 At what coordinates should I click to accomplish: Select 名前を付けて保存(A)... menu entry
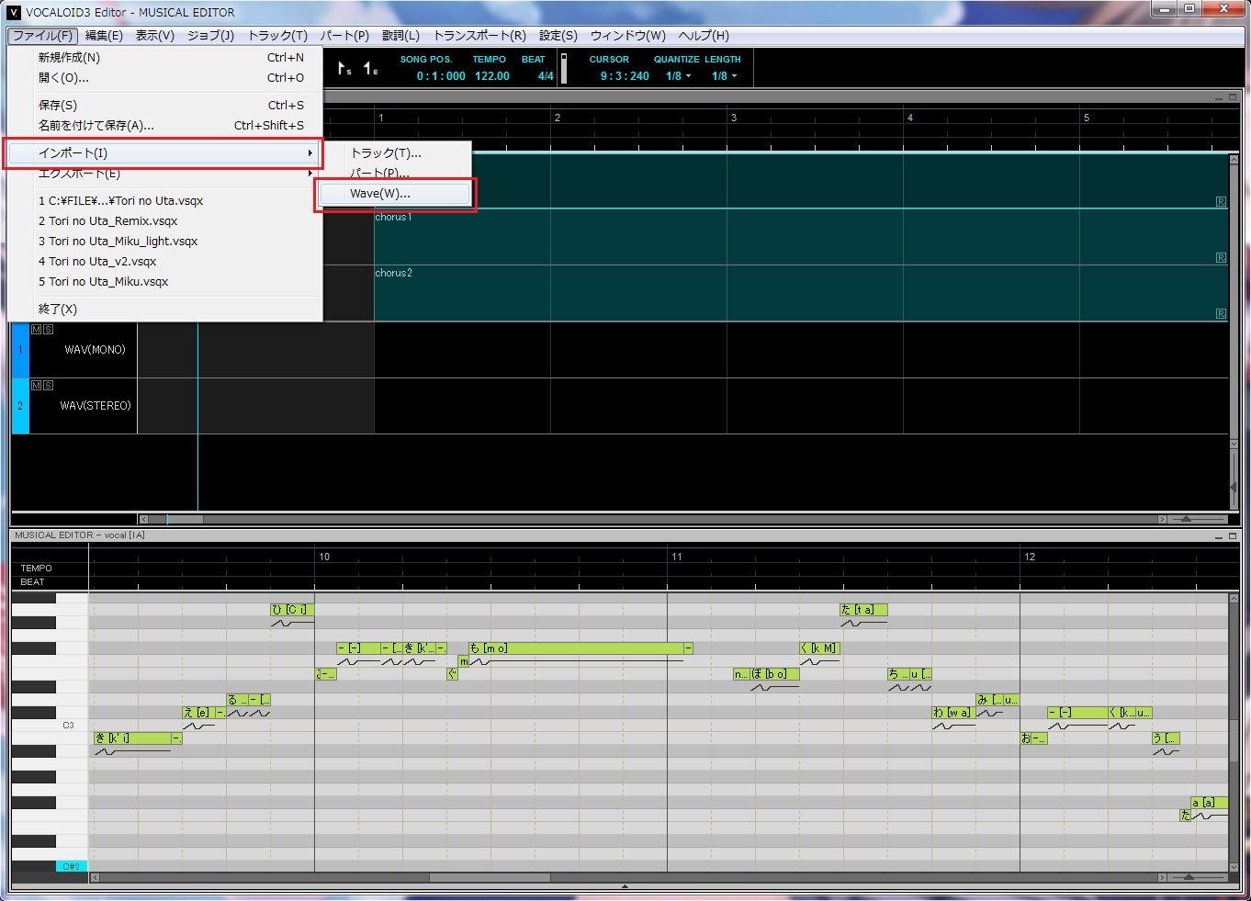click(164, 126)
